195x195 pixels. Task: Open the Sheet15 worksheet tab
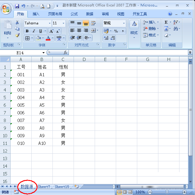coord(62,187)
